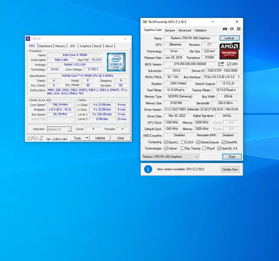279x261 pixels.
Task: Close the CPU-Z window with X button
Action: 126,39
